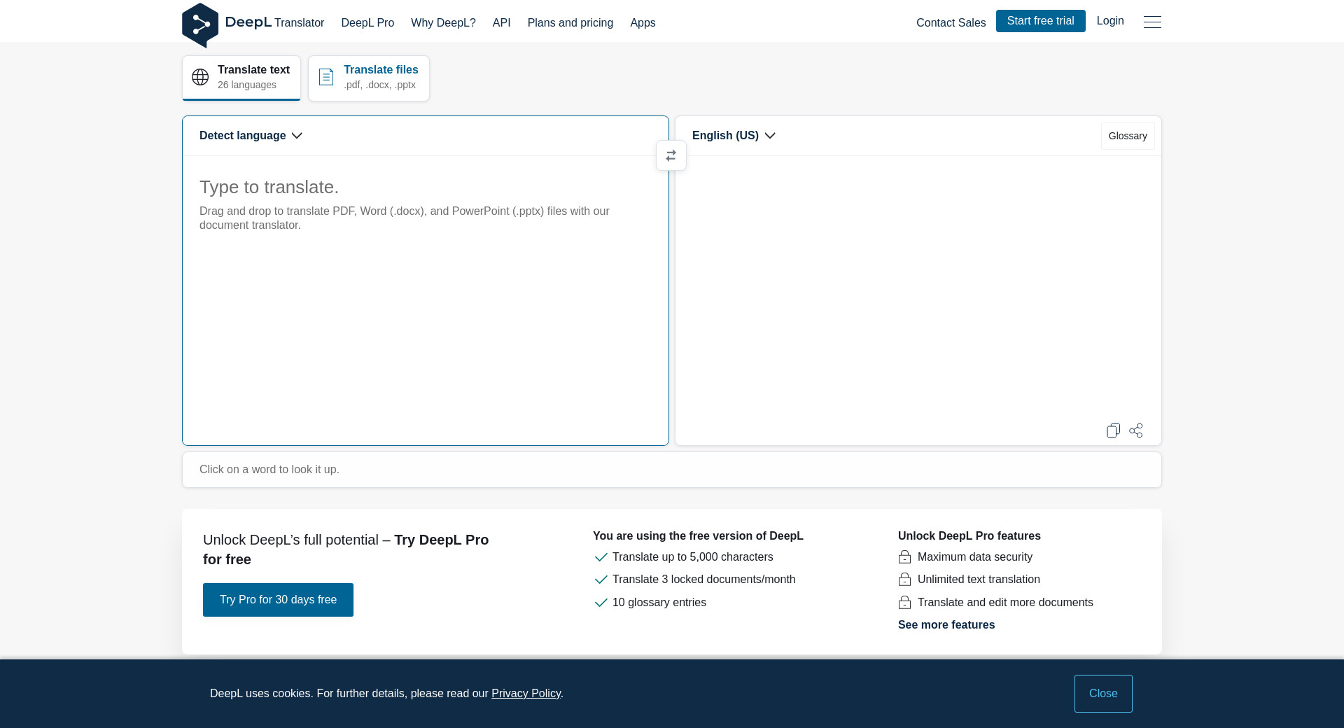Close the cookie notice banner
Viewport: 1344px width, 728px height.
[1102, 694]
